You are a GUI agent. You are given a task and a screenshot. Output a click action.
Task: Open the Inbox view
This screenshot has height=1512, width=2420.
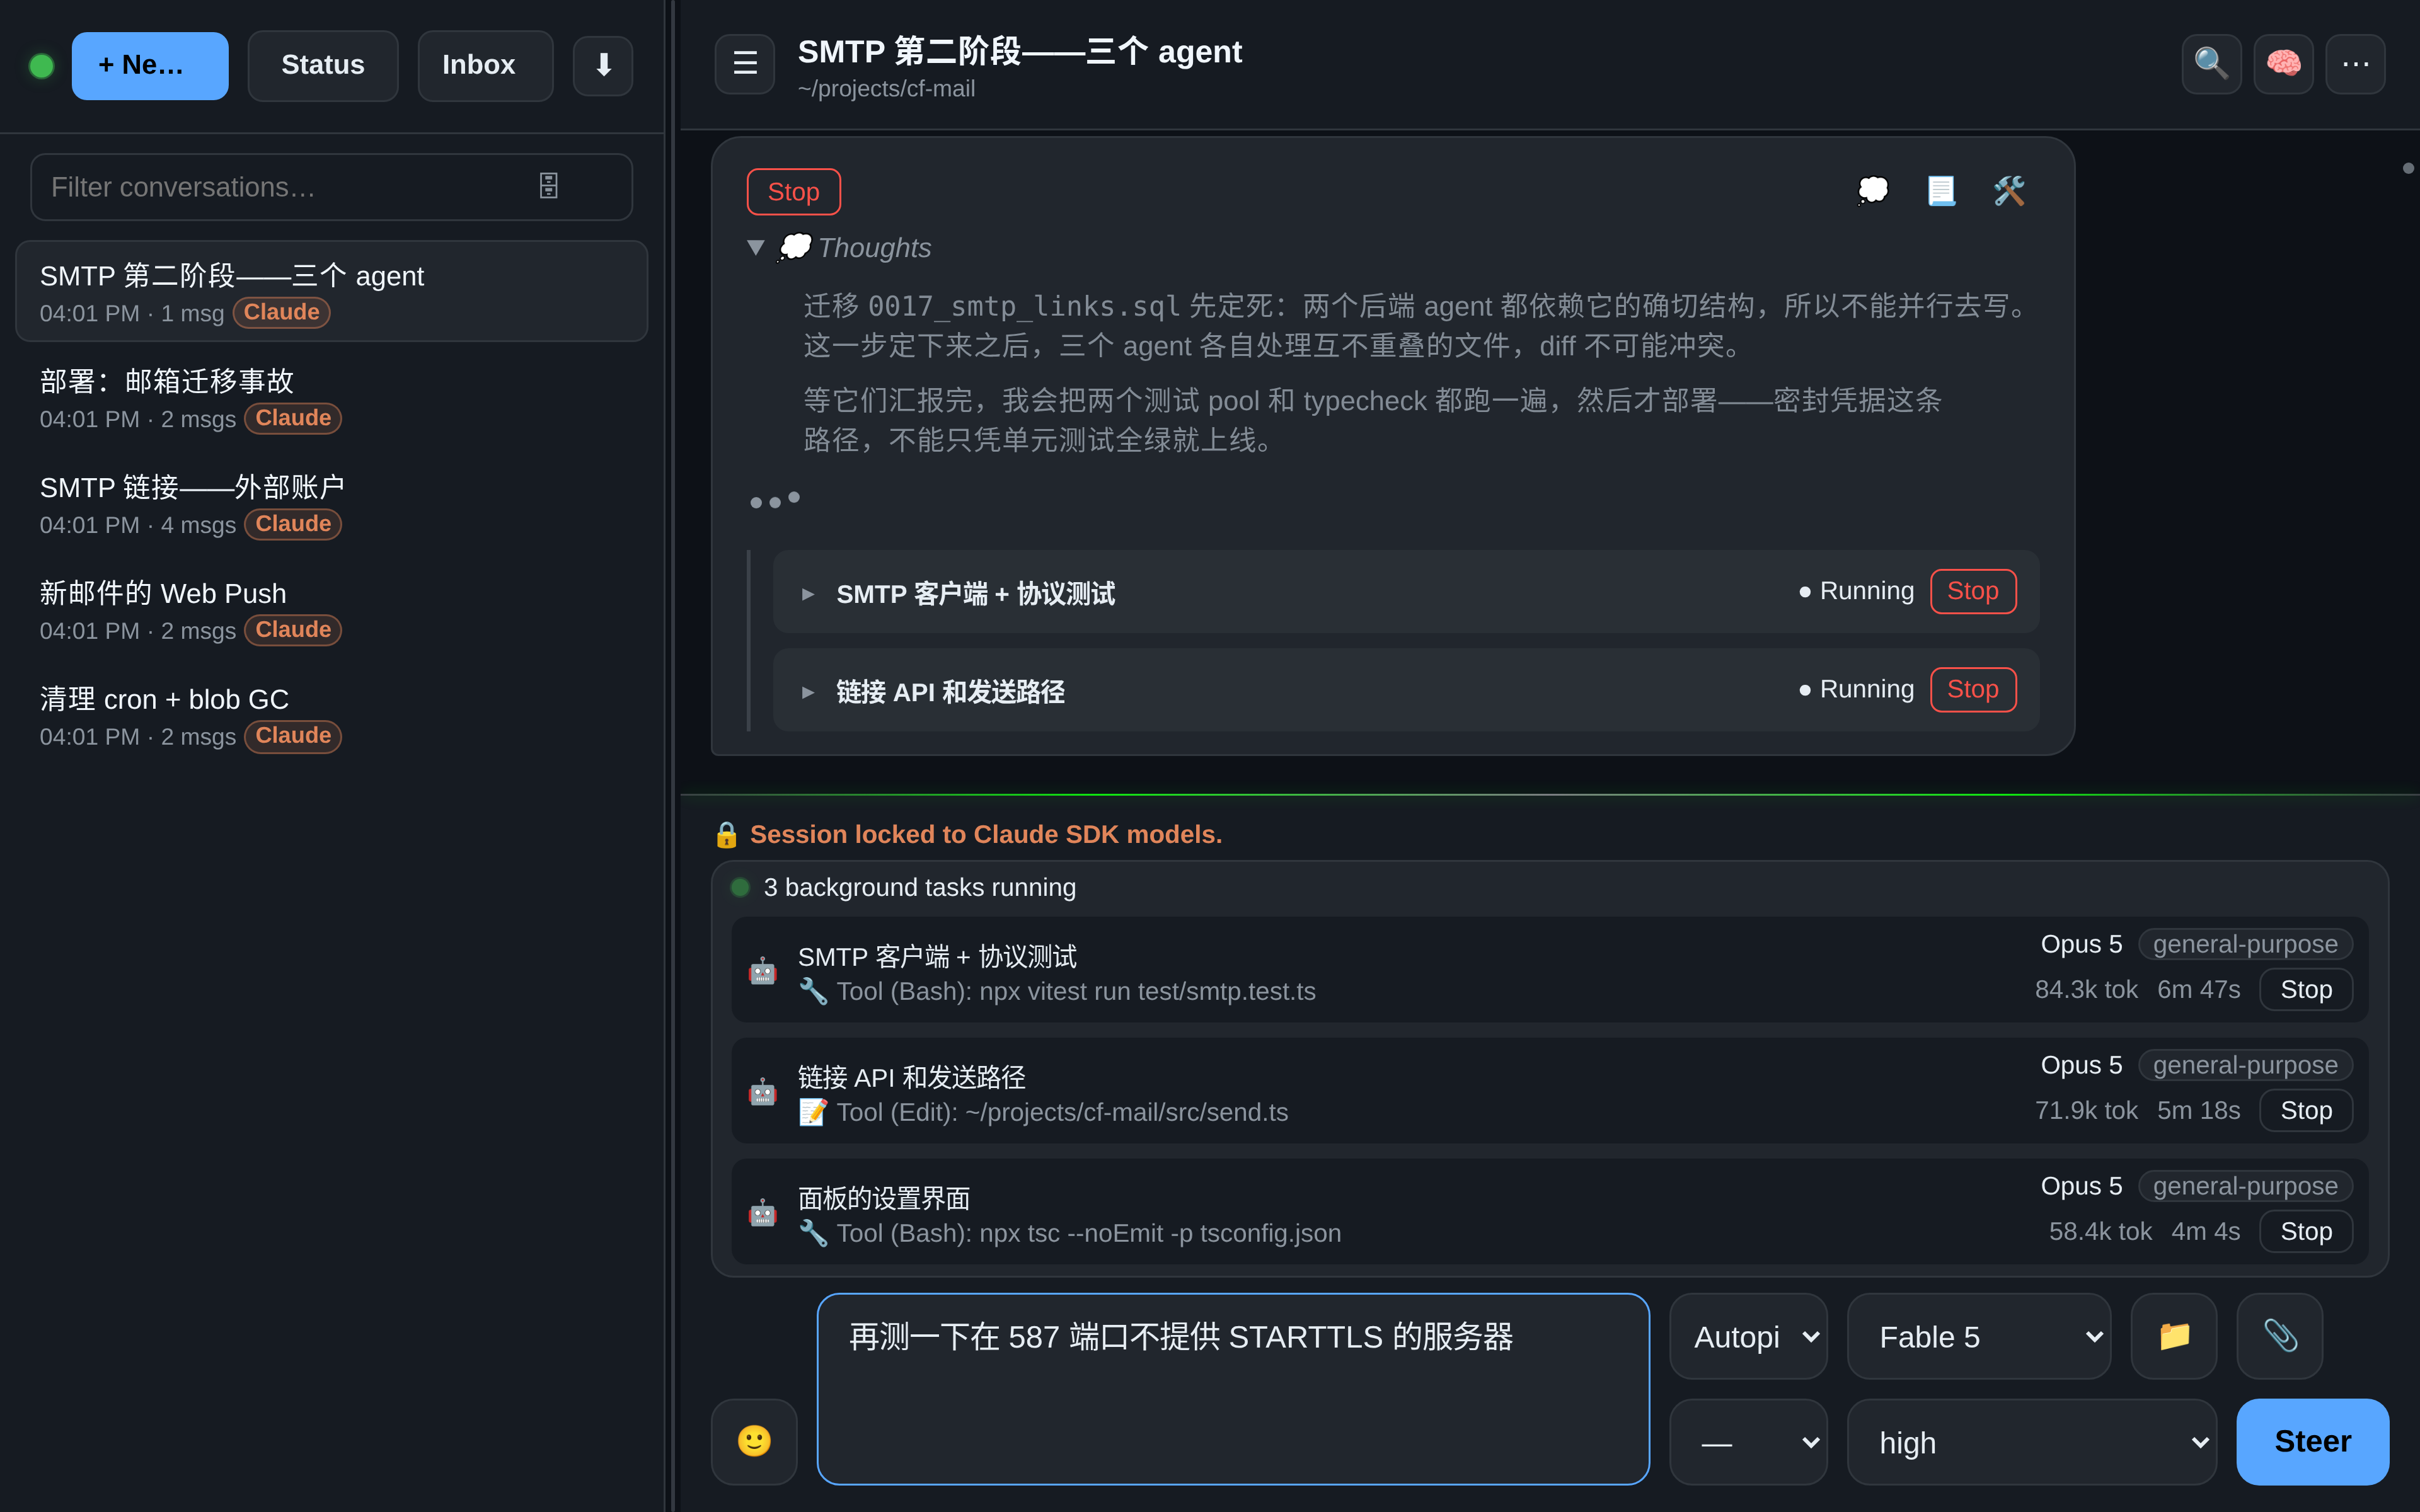pos(485,66)
